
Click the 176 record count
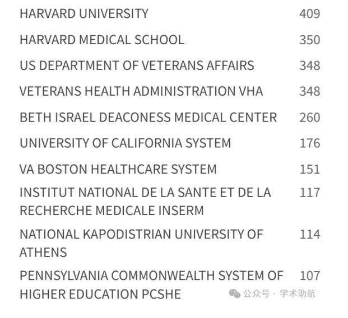(x=310, y=143)
